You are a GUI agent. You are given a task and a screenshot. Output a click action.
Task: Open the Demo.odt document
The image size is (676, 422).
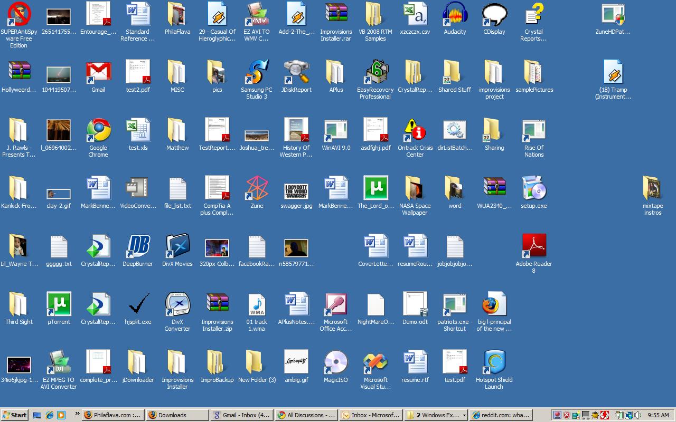pyautogui.click(x=415, y=304)
